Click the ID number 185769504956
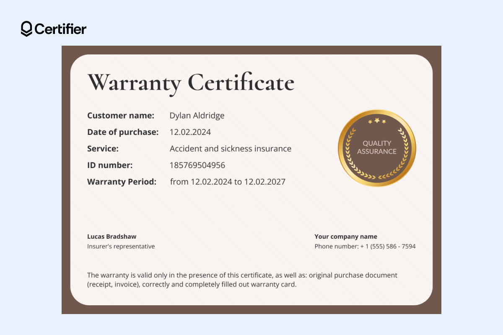The image size is (503, 335). (197, 165)
